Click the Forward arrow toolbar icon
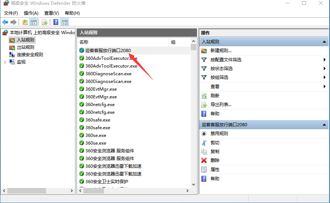Screen dimensions: 330x203 [14, 22]
